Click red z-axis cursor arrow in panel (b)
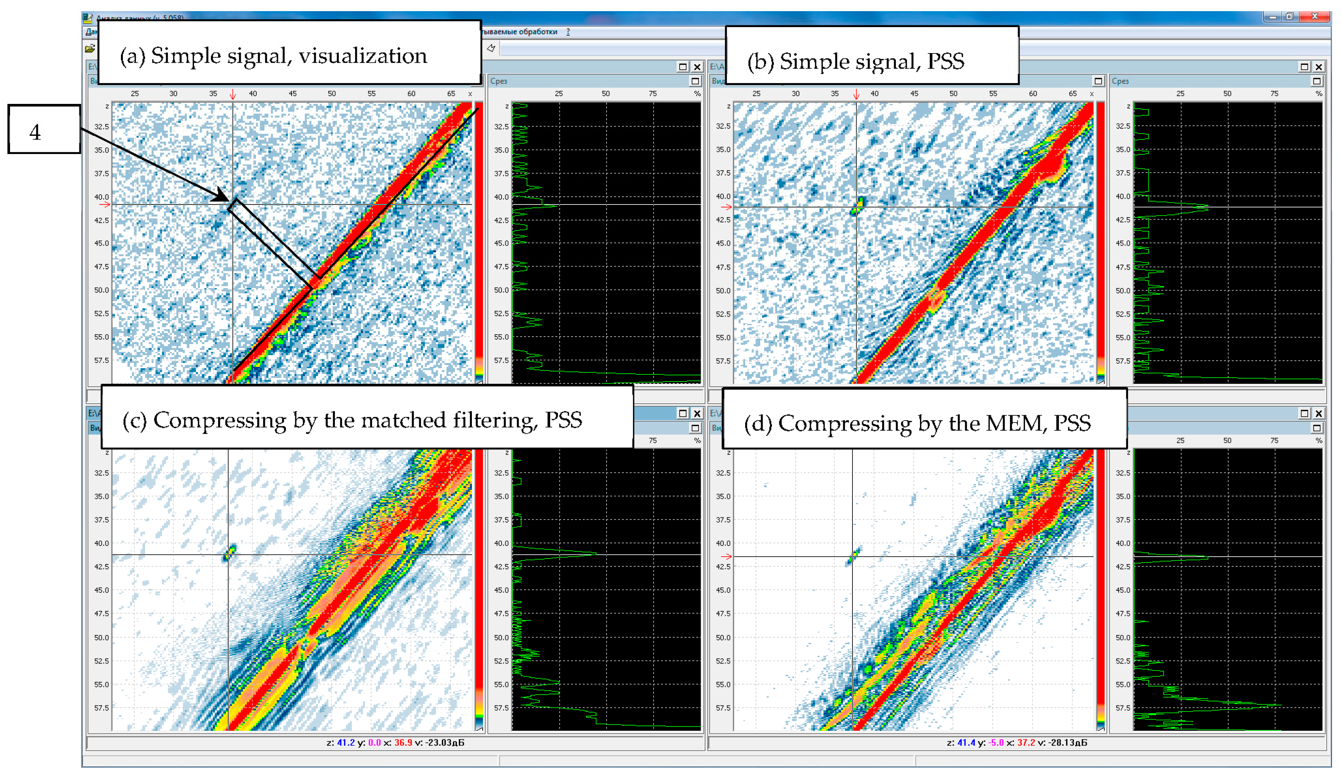1341x779 pixels. coord(726,207)
